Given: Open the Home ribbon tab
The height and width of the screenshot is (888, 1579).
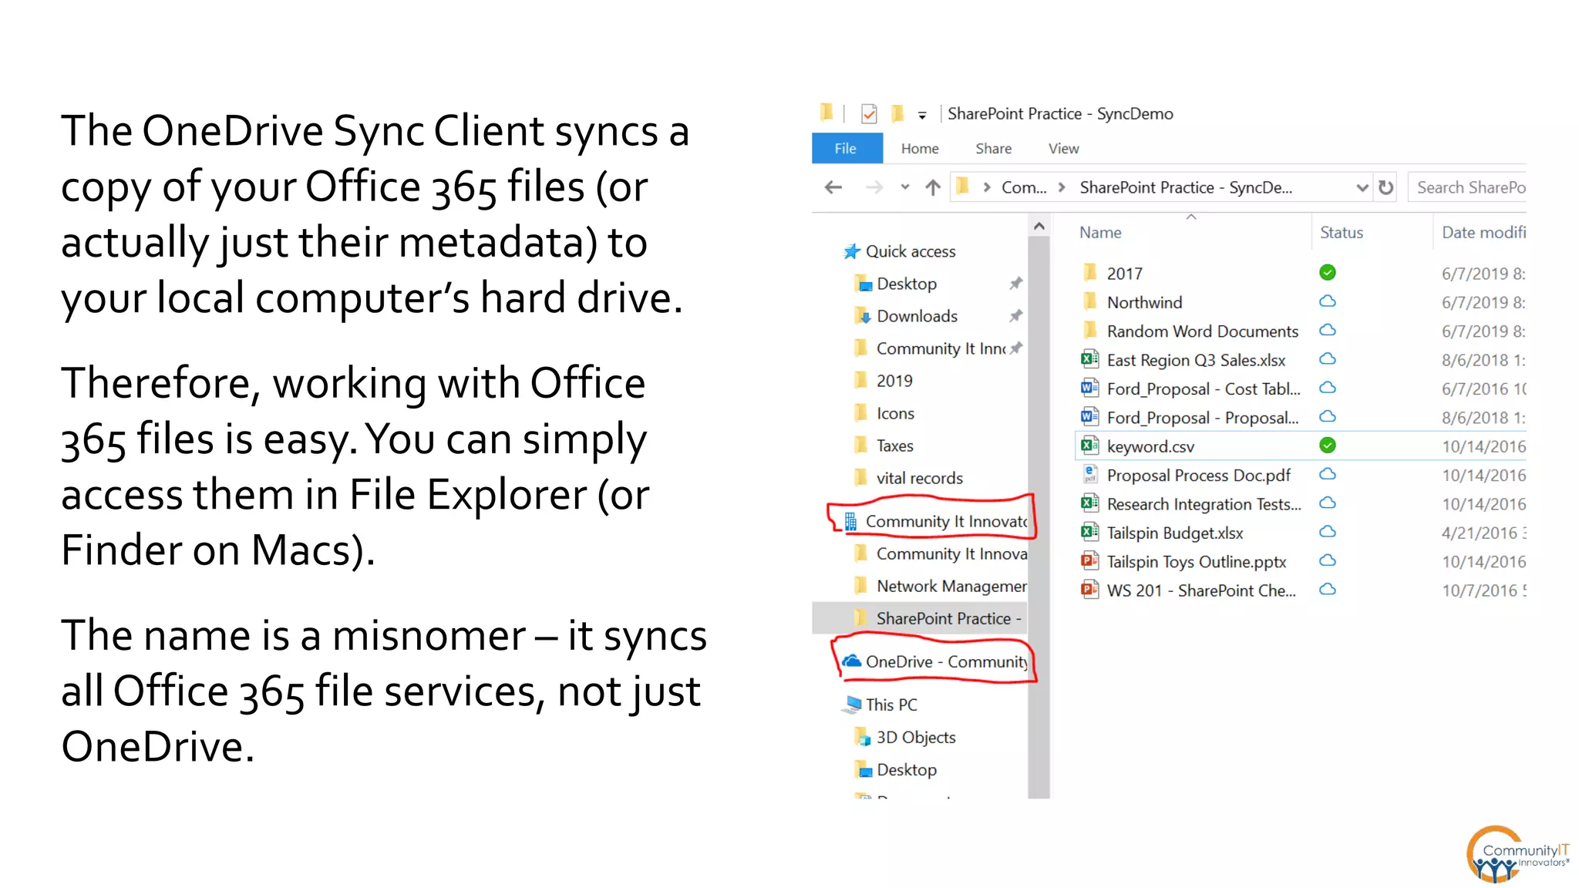Looking at the screenshot, I should [x=920, y=148].
